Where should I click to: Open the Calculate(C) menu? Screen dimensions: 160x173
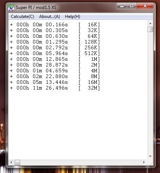click(x=22, y=17)
